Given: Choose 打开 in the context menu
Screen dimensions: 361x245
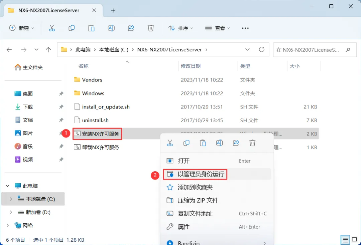Looking at the screenshot, I should [x=217, y=161].
